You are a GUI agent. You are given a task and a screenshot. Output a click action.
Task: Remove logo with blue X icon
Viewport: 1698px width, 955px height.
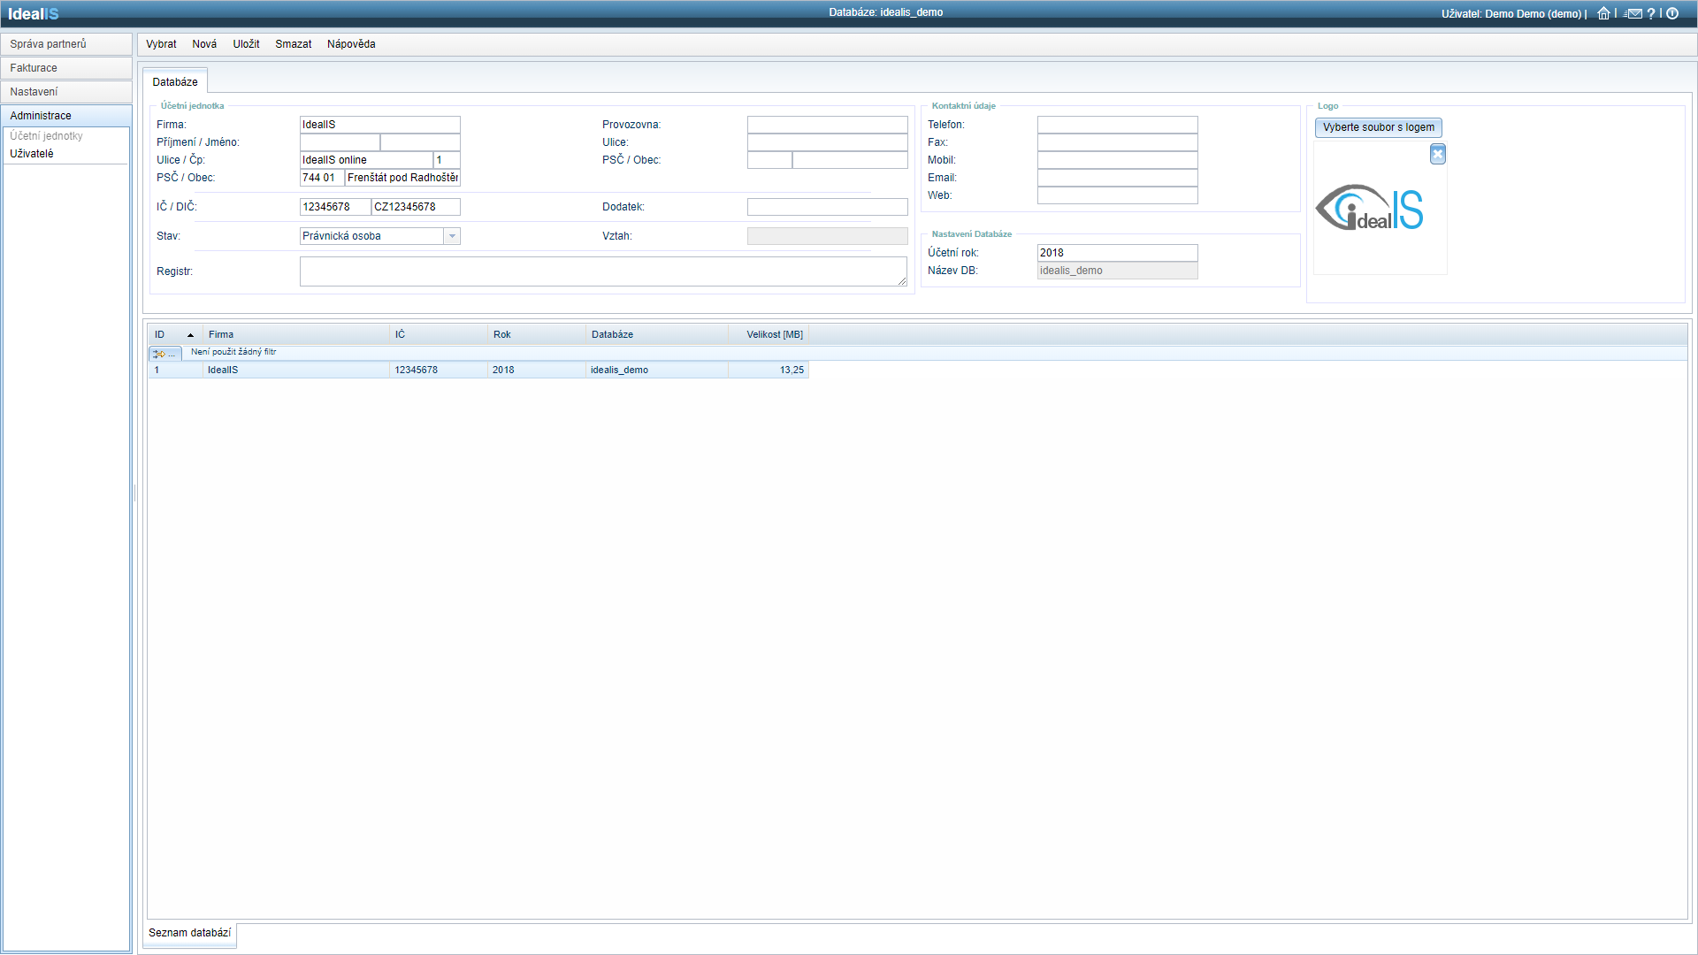tap(1437, 155)
